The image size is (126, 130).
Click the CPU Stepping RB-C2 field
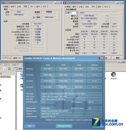tap(95, 102)
